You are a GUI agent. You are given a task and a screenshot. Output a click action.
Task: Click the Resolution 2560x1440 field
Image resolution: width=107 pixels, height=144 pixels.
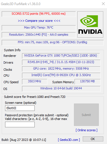[39, 35]
